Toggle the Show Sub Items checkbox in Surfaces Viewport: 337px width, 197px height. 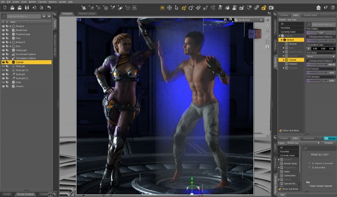280,131
